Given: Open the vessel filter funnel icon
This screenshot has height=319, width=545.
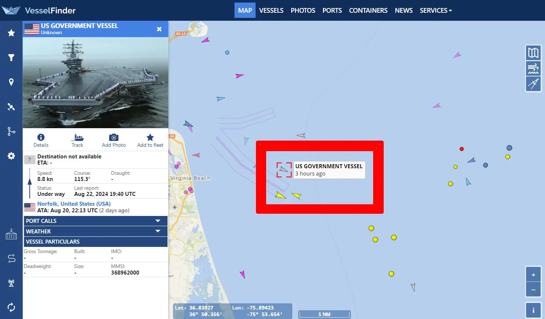Looking at the screenshot, I should click(11, 58).
